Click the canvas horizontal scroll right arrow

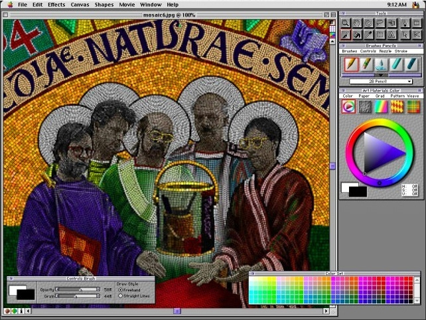coord(326,311)
